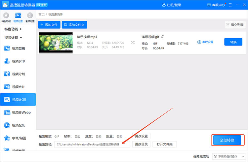This screenshot has width=248, height=162.
Task: Click the 更改设置 button
Action: pos(141,136)
